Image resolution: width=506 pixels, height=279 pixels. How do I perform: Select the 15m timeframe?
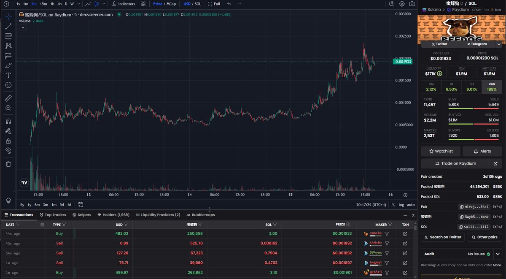[x=43, y=4]
